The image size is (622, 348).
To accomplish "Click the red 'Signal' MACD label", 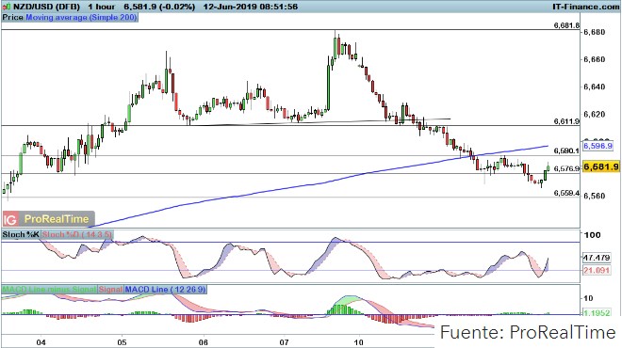I will 110,290.
